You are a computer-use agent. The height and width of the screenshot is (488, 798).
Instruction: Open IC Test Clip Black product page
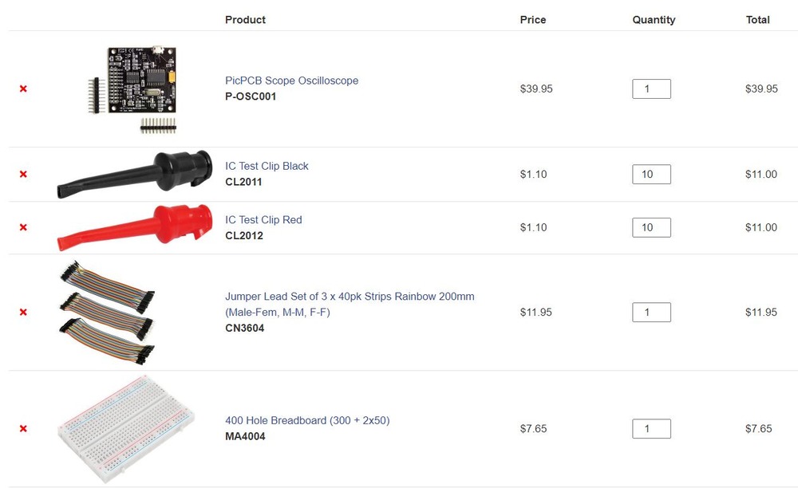[267, 166]
